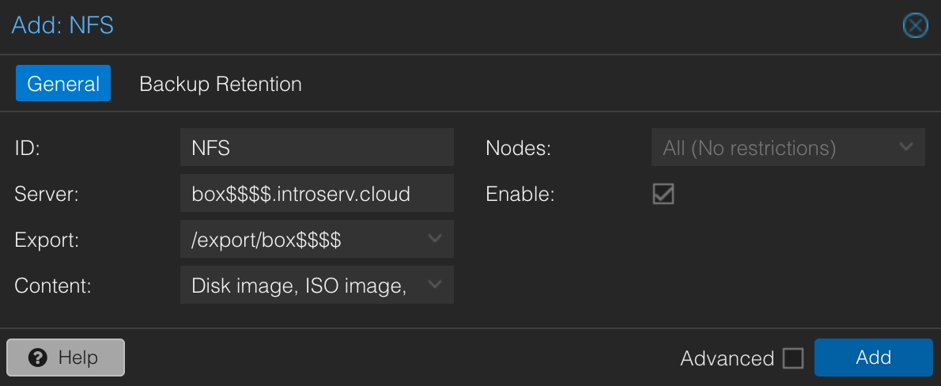
Task: Click the Disk image, ISO image text
Action: pos(299,286)
